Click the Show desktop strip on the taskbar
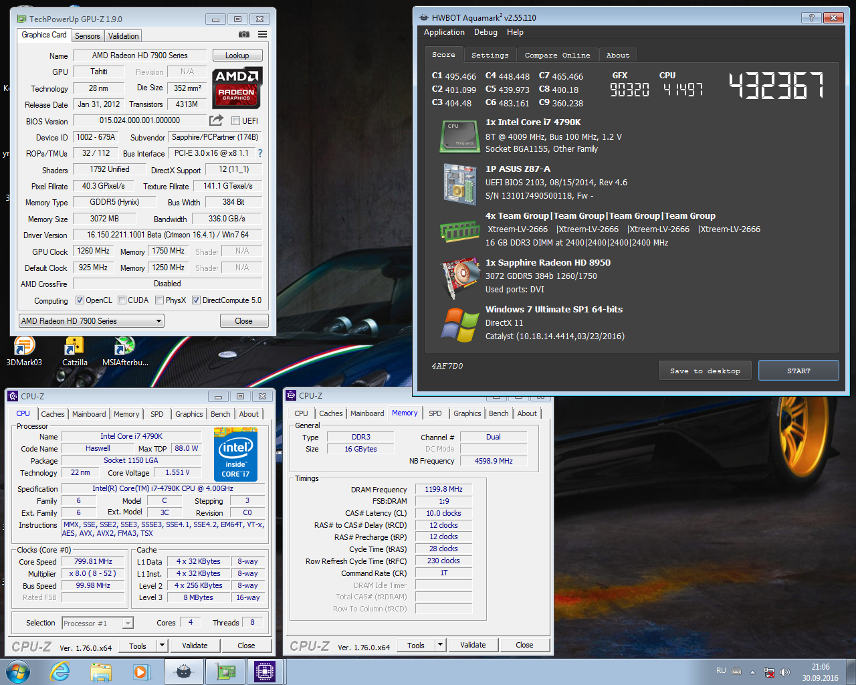 point(851,672)
